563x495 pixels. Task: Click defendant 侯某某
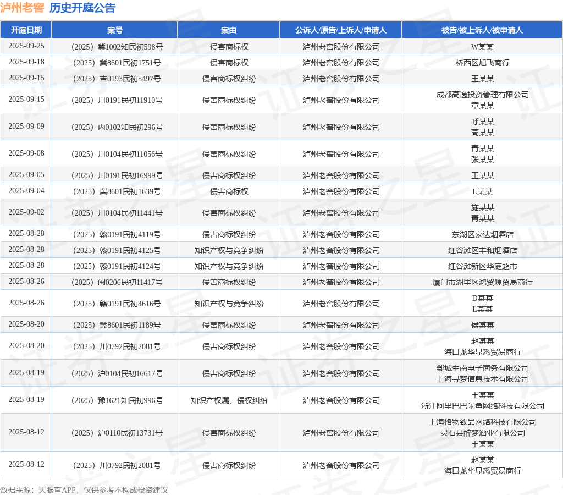coord(482,325)
